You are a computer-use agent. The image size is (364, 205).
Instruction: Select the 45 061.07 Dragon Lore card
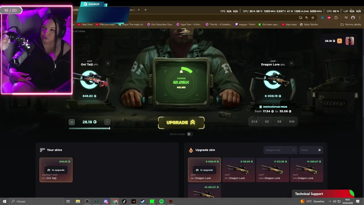point(204,191)
